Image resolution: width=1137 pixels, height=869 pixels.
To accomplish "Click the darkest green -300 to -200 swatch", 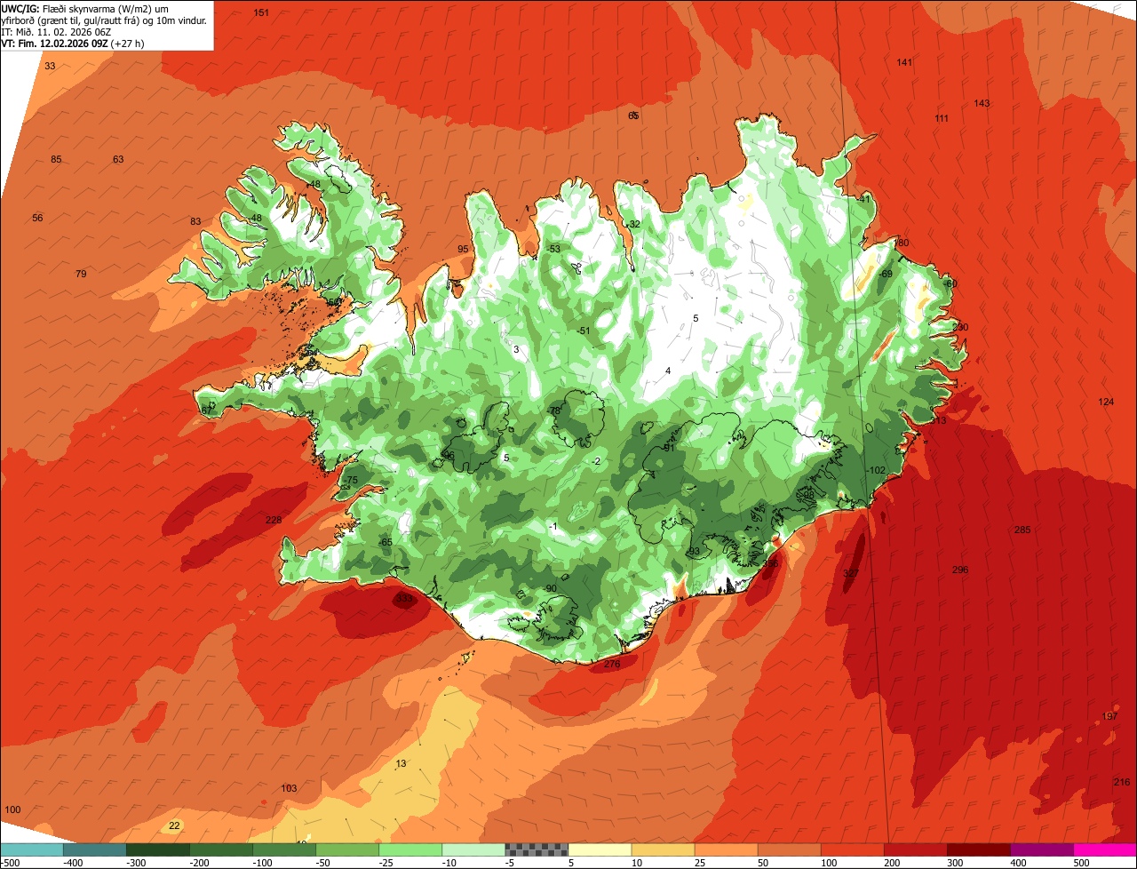I will [158, 849].
